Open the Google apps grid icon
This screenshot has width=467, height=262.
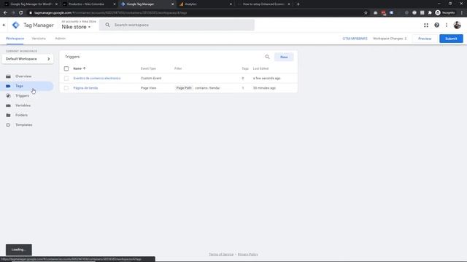[x=426, y=25]
